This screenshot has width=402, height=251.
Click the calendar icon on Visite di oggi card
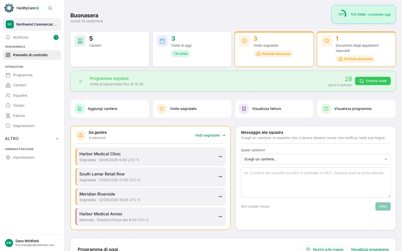pos(162,41)
